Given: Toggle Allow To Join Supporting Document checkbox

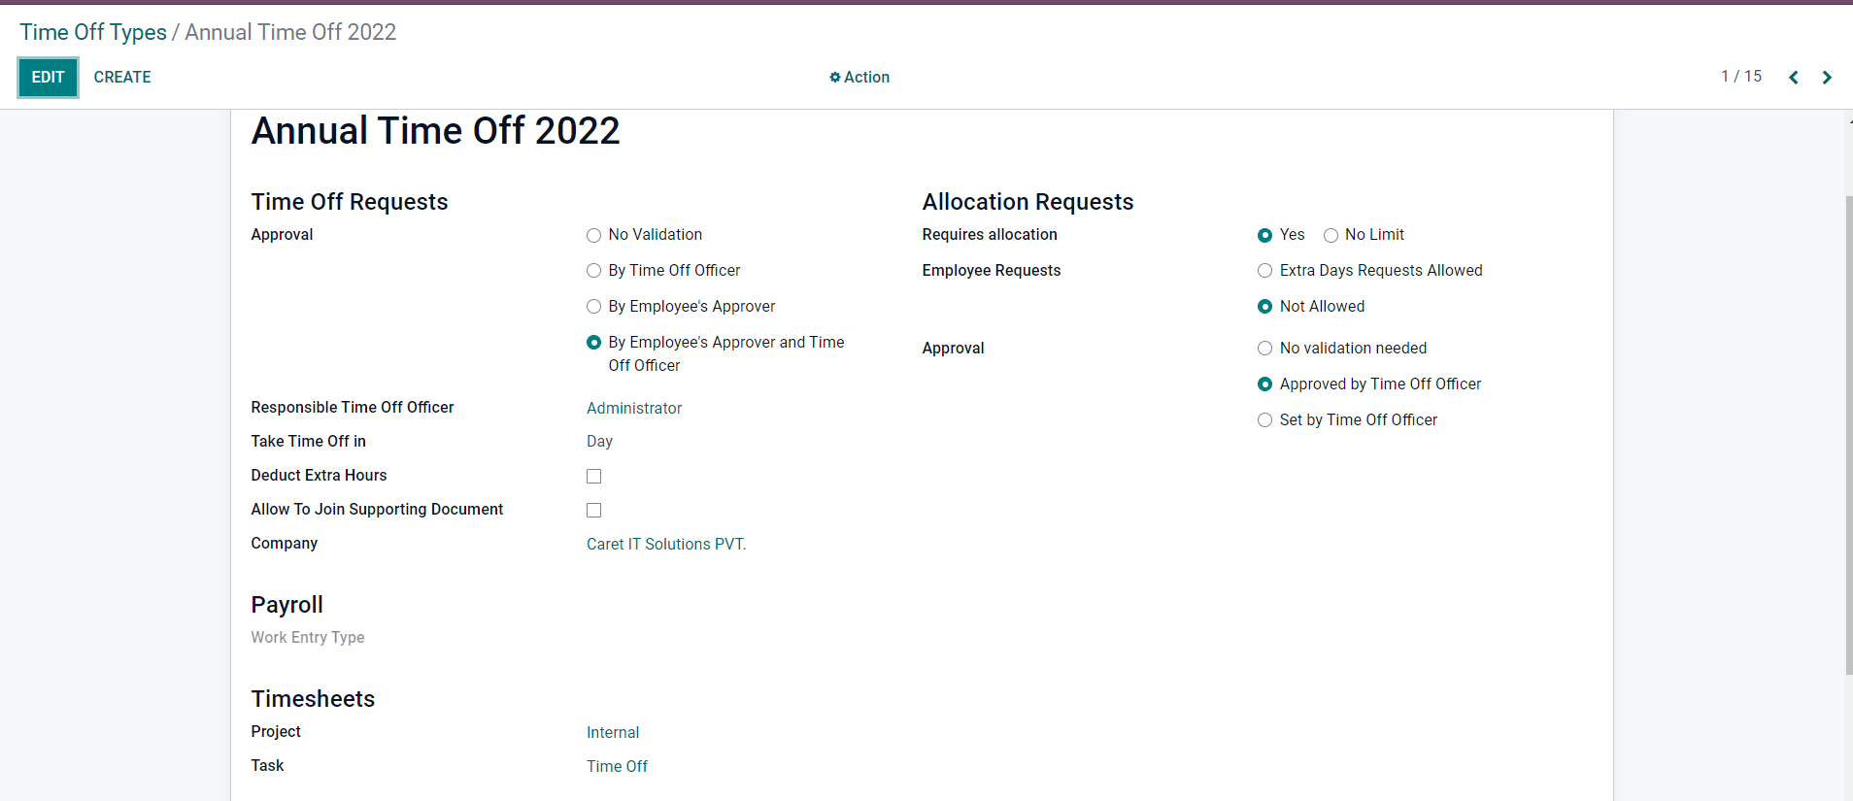Looking at the screenshot, I should (x=594, y=511).
